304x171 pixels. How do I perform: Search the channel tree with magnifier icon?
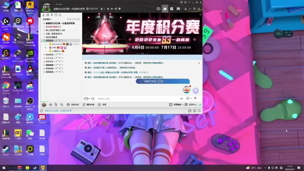pos(60,15)
